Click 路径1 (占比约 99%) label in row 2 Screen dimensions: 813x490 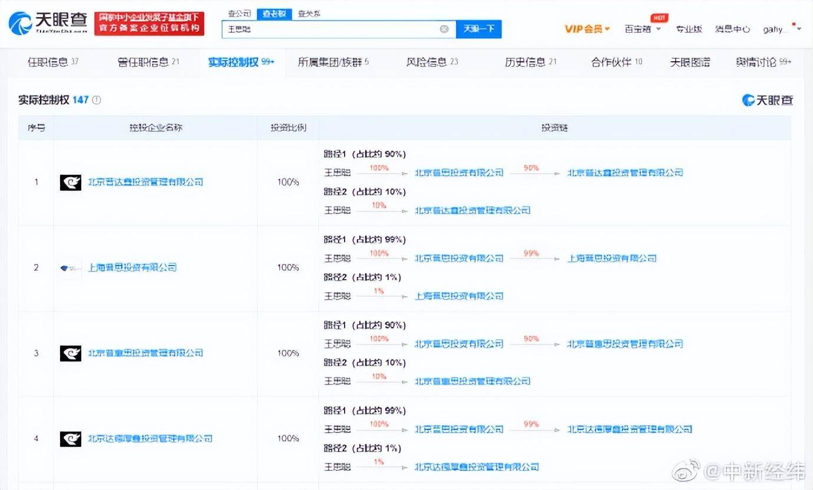click(365, 240)
